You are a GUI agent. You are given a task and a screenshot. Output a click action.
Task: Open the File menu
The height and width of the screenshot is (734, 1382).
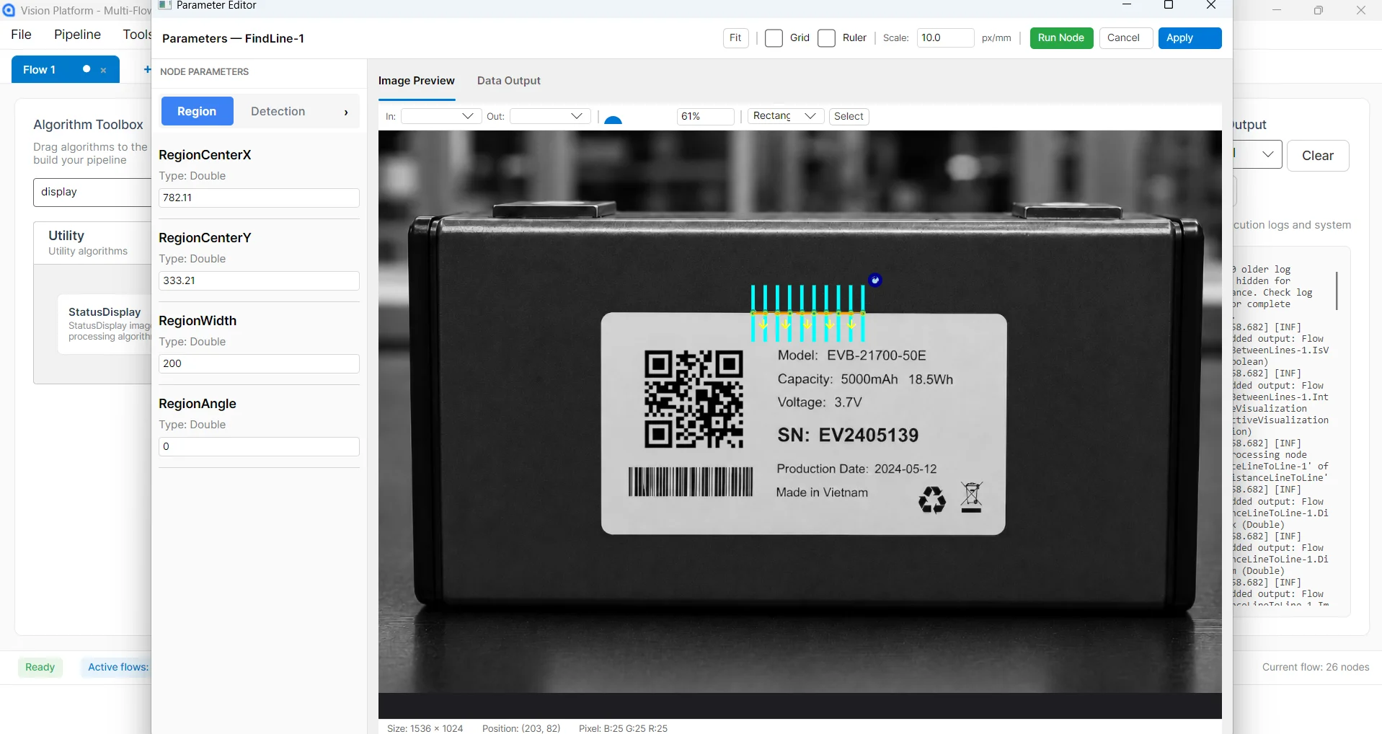point(22,35)
